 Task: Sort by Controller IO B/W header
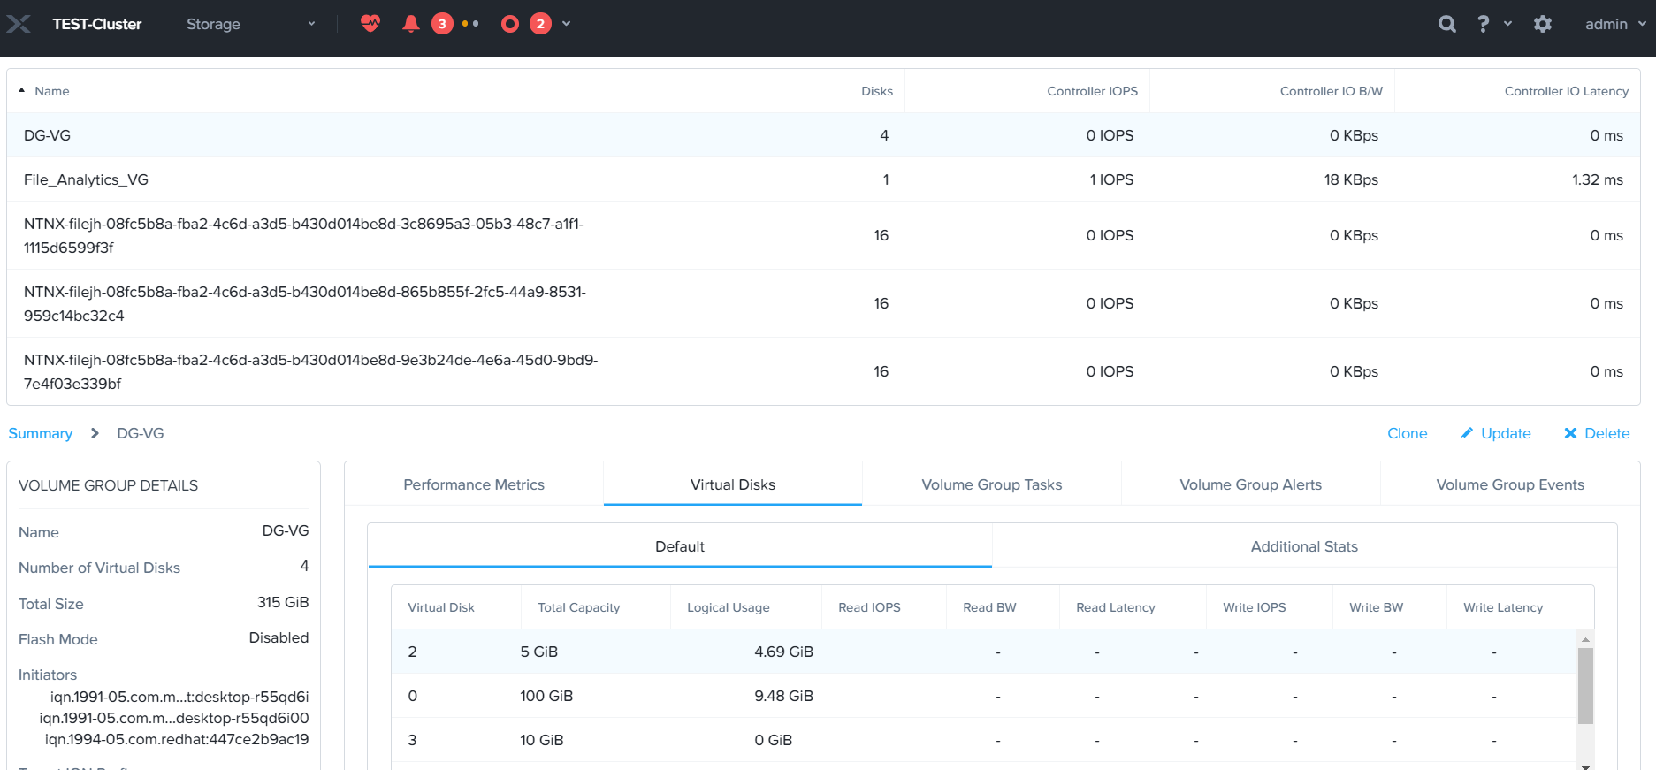(x=1332, y=91)
